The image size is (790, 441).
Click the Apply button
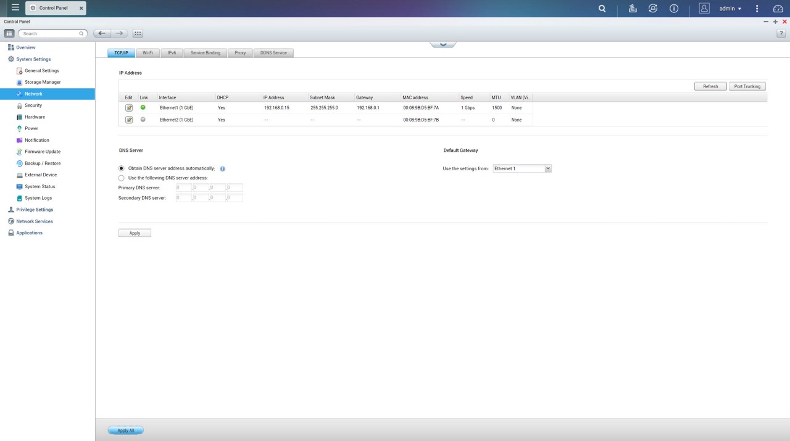[135, 233]
